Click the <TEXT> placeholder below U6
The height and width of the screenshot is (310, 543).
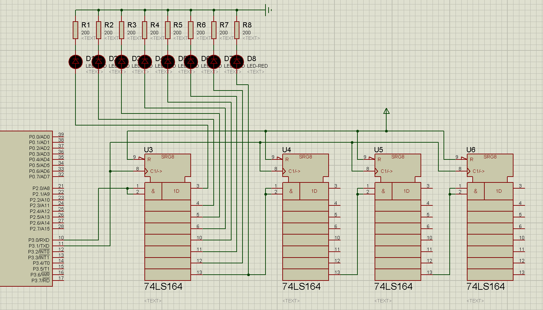coord(475,301)
